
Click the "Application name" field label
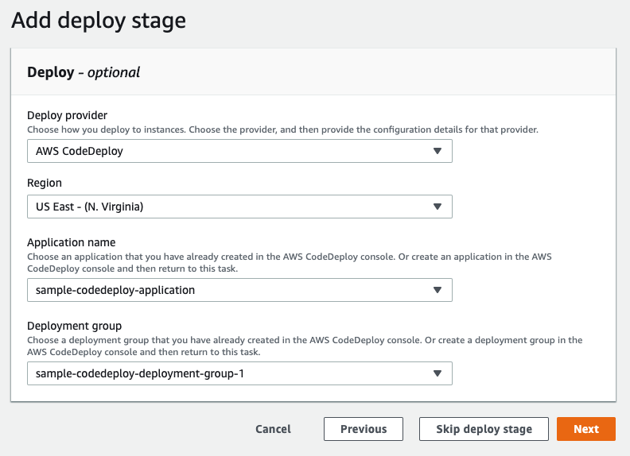[x=71, y=242]
